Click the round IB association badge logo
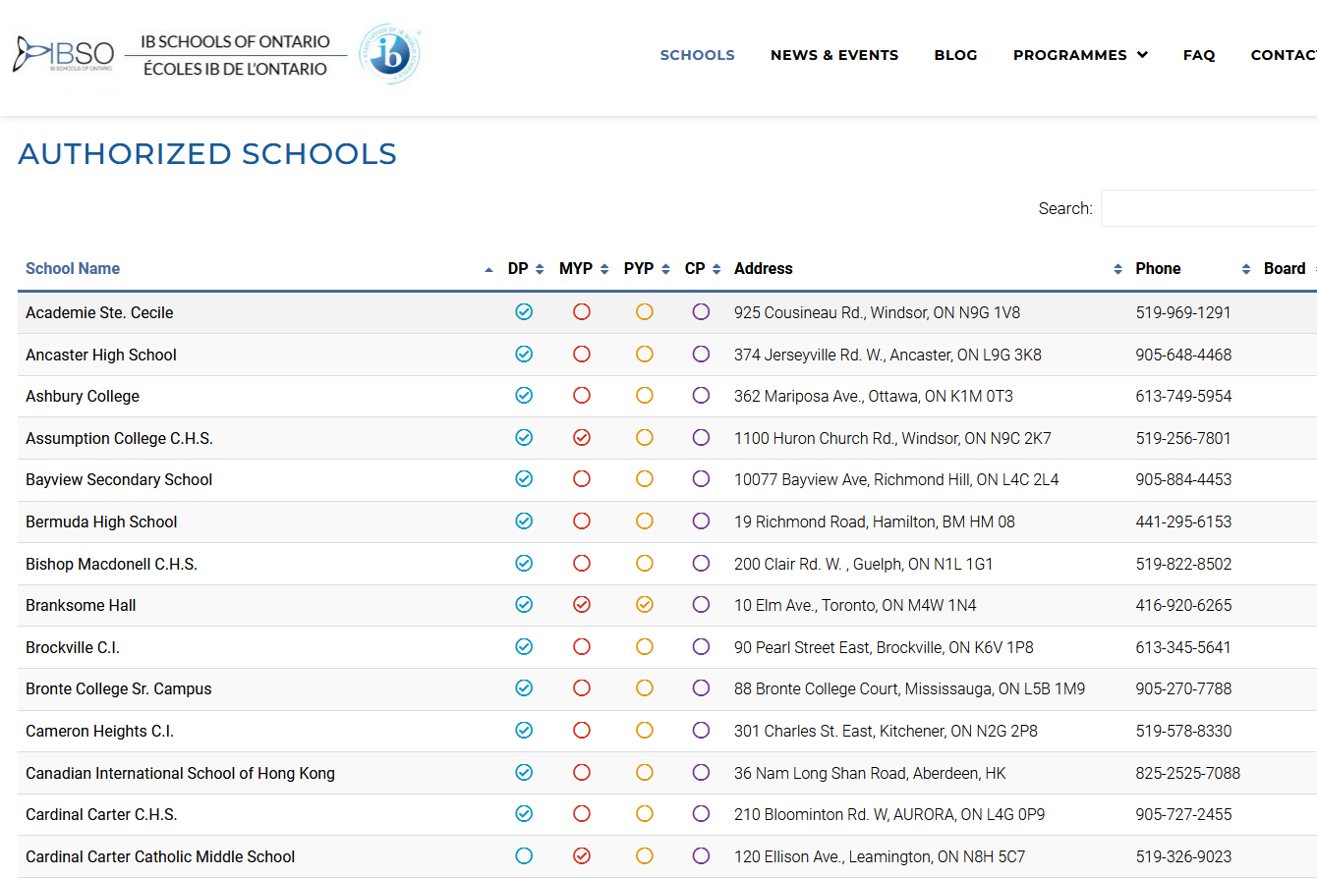The image size is (1317, 878). click(x=390, y=55)
